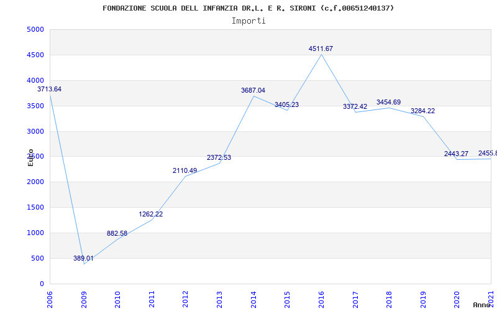The image size is (497, 311).
Task: Click y-axis value 3500
Action: [x=35, y=106]
